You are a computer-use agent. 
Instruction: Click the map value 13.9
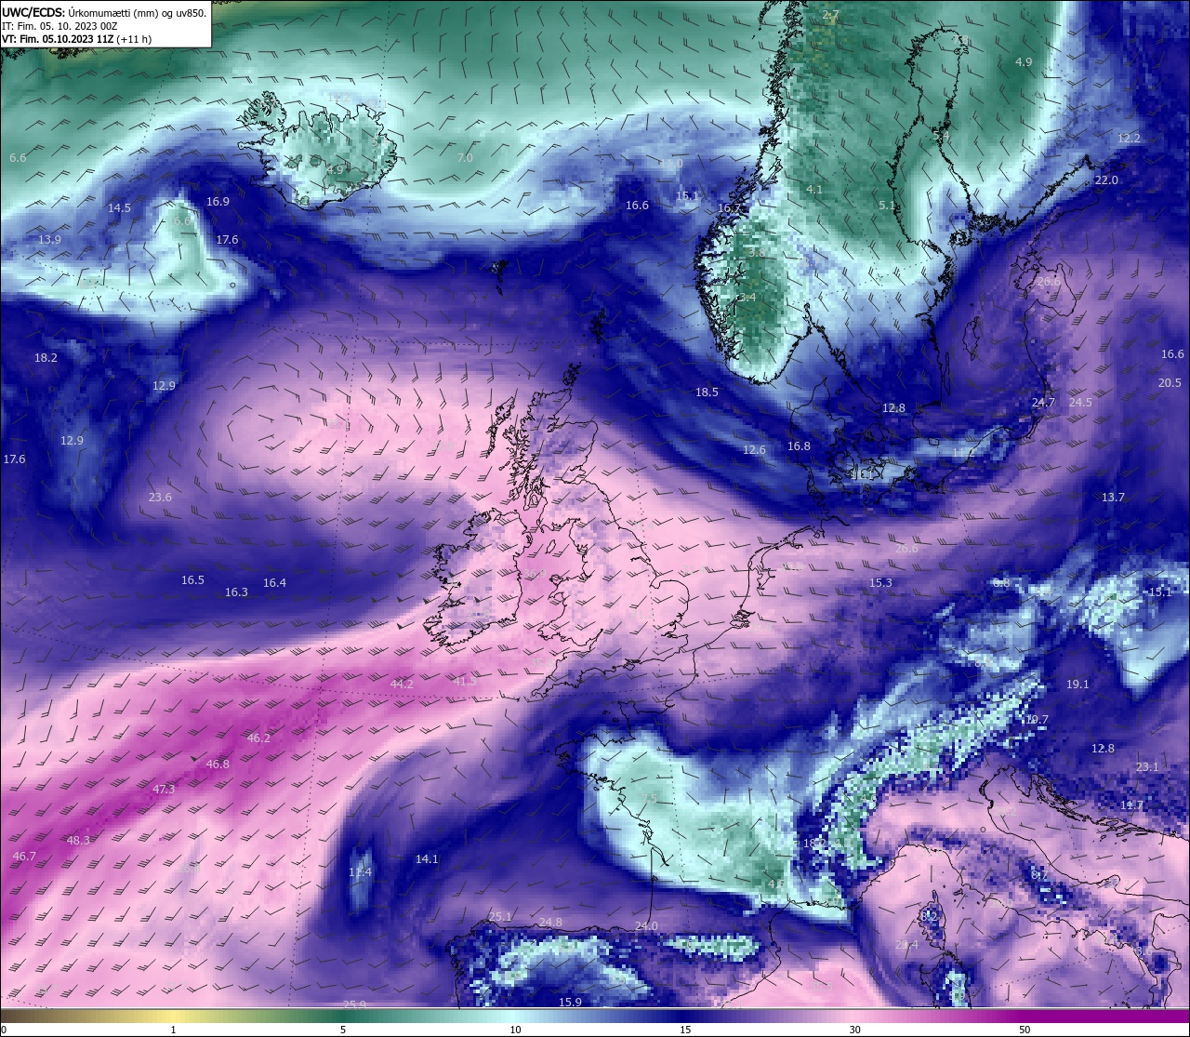coord(49,239)
